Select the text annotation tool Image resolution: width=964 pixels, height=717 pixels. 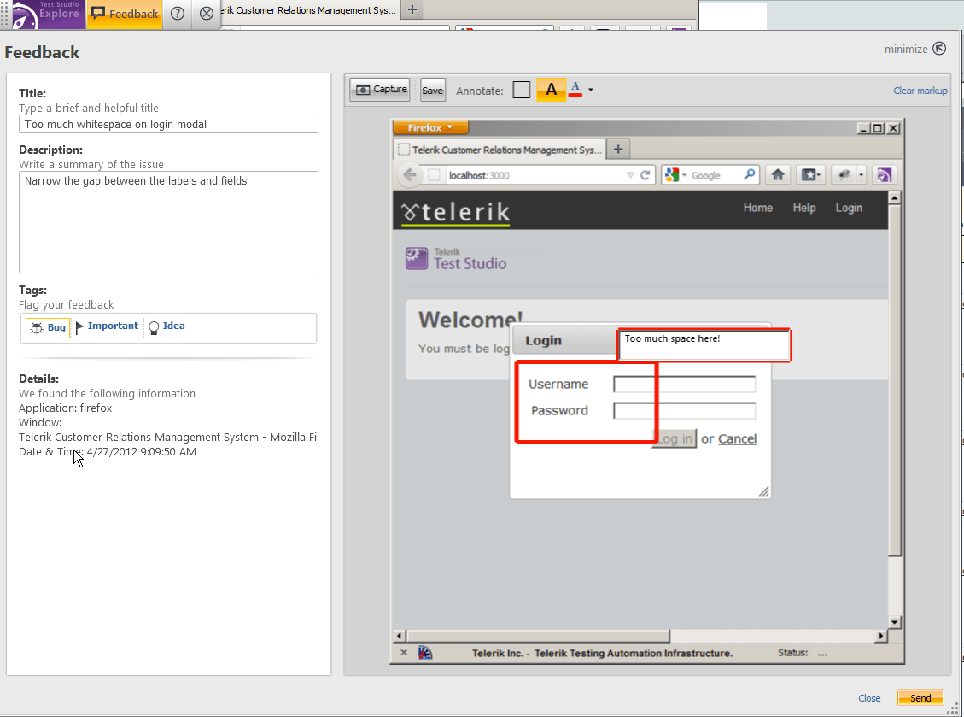pos(552,90)
